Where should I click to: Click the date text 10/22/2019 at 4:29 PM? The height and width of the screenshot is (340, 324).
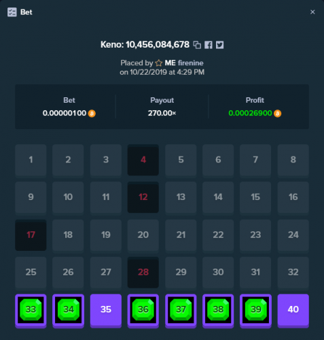[167, 72]
